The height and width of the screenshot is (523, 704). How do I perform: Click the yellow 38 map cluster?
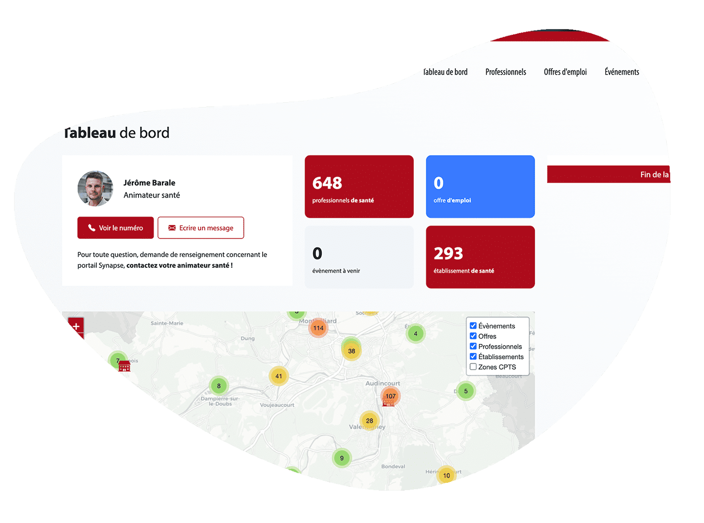coord(351,351)
